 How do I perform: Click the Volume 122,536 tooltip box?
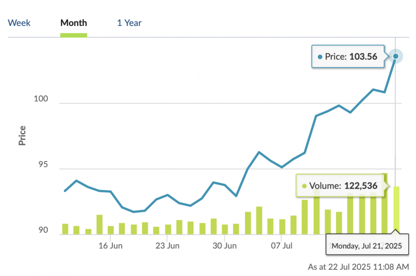click(341, 186)
